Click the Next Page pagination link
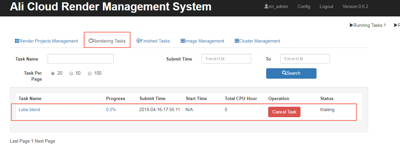This screenshot has width=400, height=165. (x=45, y=141)
